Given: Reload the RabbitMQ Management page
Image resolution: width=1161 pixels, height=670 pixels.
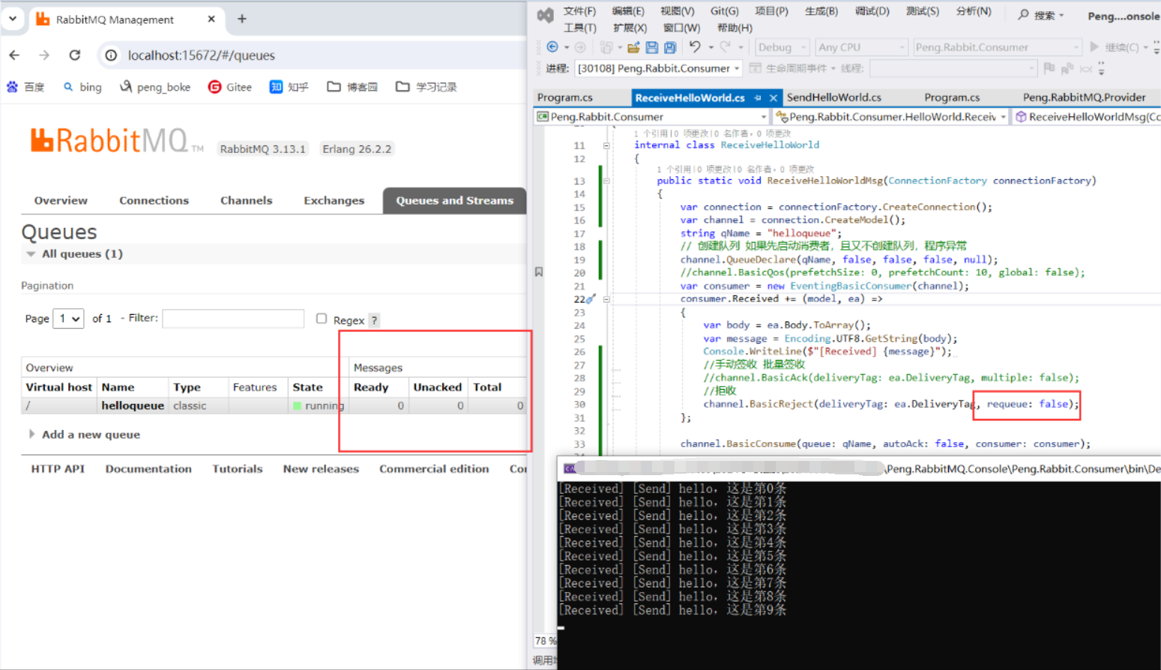Looking at the screenshot, I should coord(74,55).
